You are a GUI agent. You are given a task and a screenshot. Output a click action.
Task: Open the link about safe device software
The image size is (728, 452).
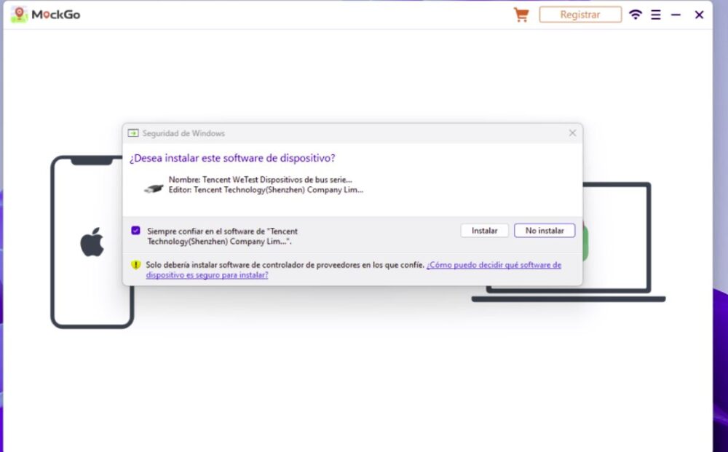point(353,270)
